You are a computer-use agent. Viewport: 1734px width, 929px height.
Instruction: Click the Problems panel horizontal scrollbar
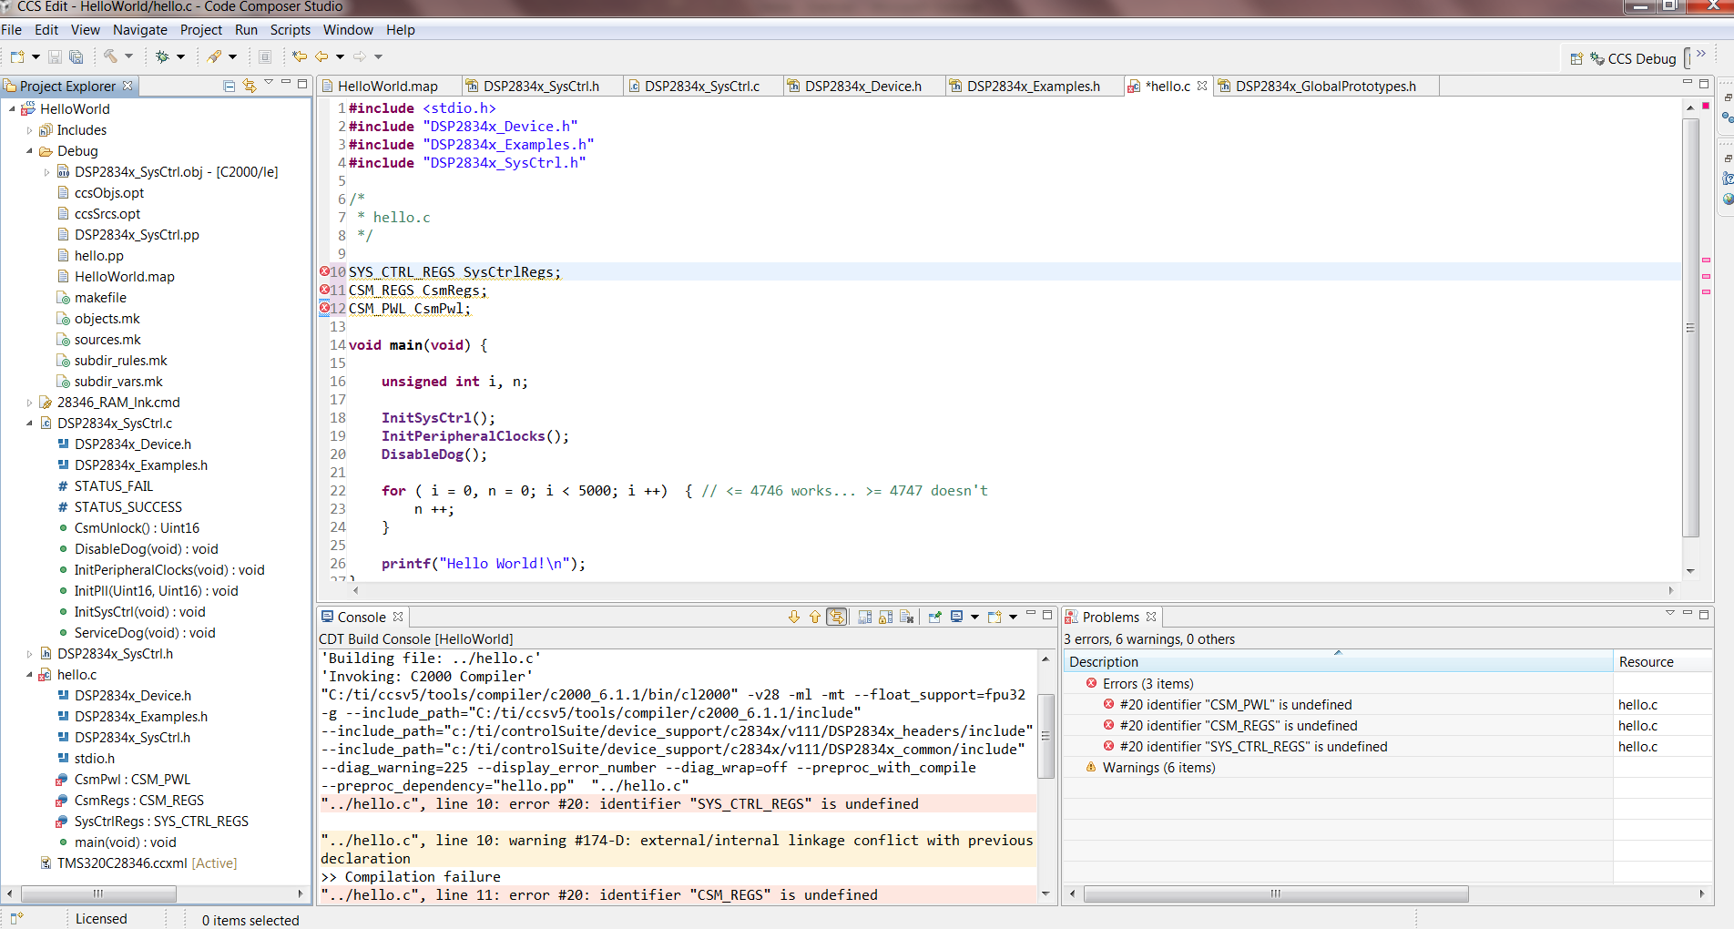point(1275,894)
